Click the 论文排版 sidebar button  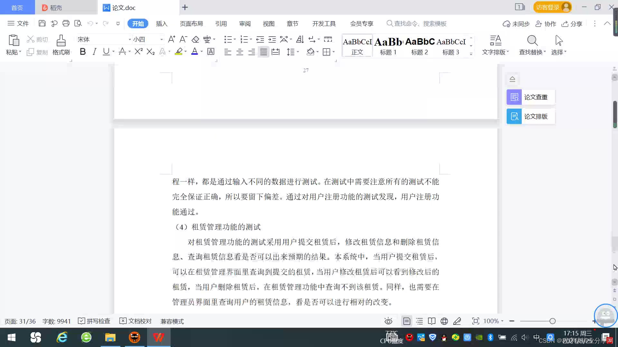click(530, 116)
